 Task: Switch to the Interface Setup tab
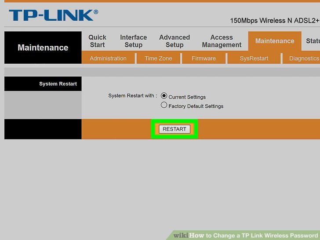pyautogui.click(x=134, y=41)
